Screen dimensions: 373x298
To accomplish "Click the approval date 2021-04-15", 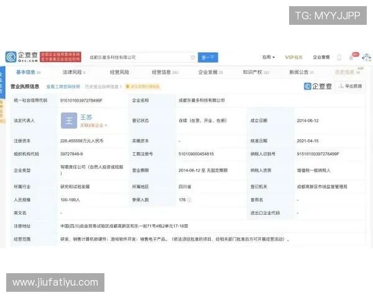I will pos(308,141).
